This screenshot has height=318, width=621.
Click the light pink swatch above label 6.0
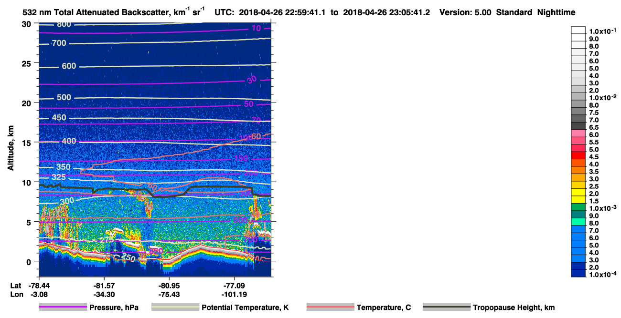[x=578, y=133]
